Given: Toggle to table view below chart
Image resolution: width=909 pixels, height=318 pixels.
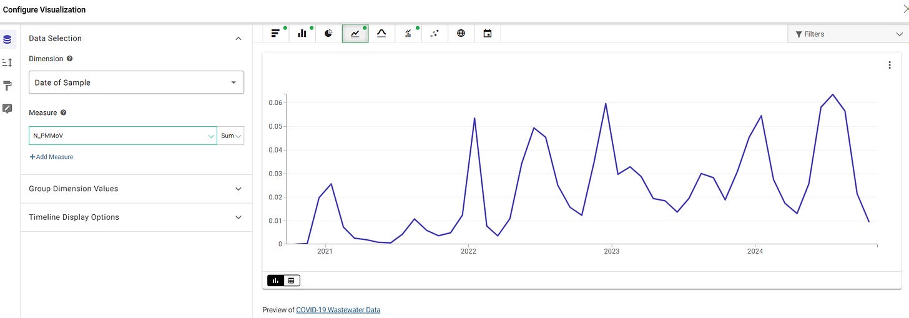Looking at the screenshot, I should 291,281.
